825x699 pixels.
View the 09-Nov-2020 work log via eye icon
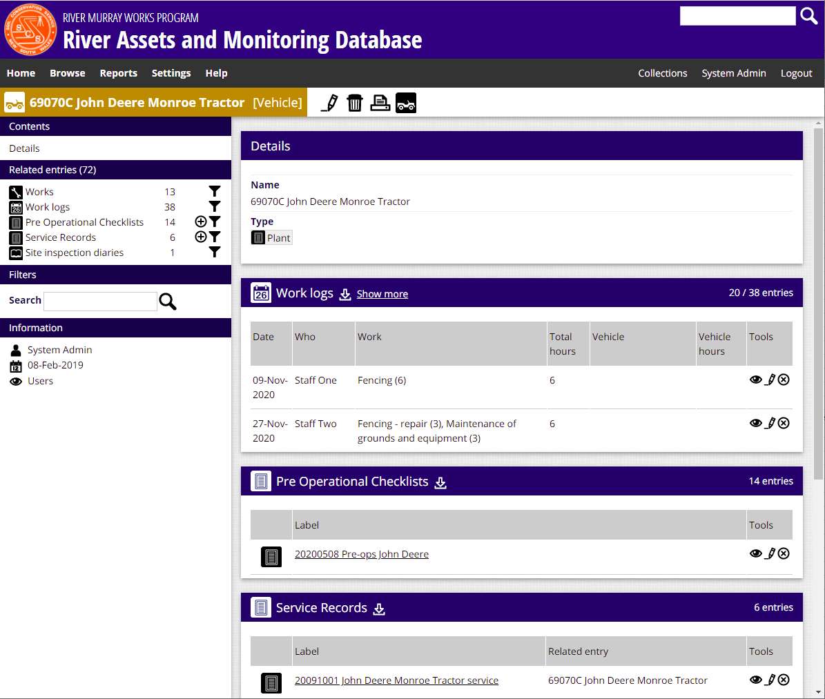tap(755, 380)
